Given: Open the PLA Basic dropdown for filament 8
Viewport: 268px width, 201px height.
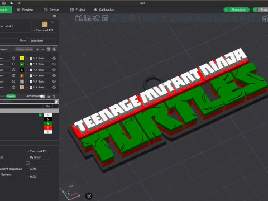Looking at the screenshot, I should 39,76.
